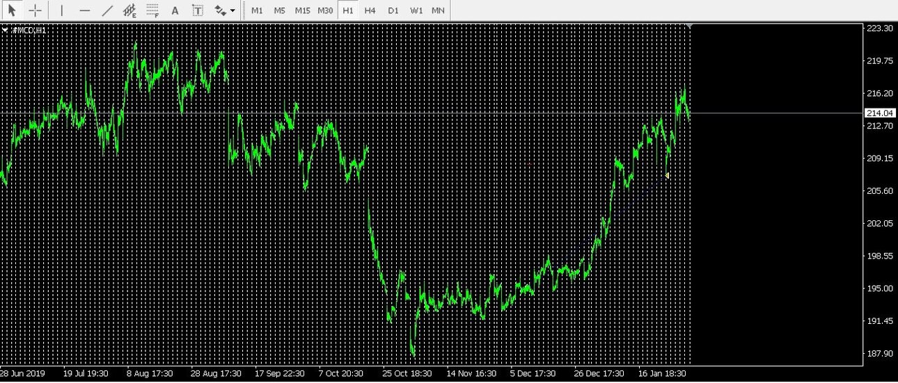Screen dimensions: 898x383
Task: Pick the Fibonacci retracement tool
Action: coord(152,10)
